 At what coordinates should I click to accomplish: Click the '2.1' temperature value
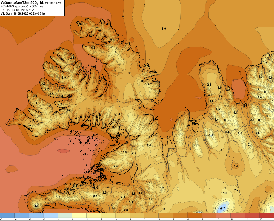coord(252,120)
